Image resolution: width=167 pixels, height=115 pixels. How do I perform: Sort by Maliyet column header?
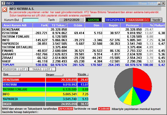point(159,25)
